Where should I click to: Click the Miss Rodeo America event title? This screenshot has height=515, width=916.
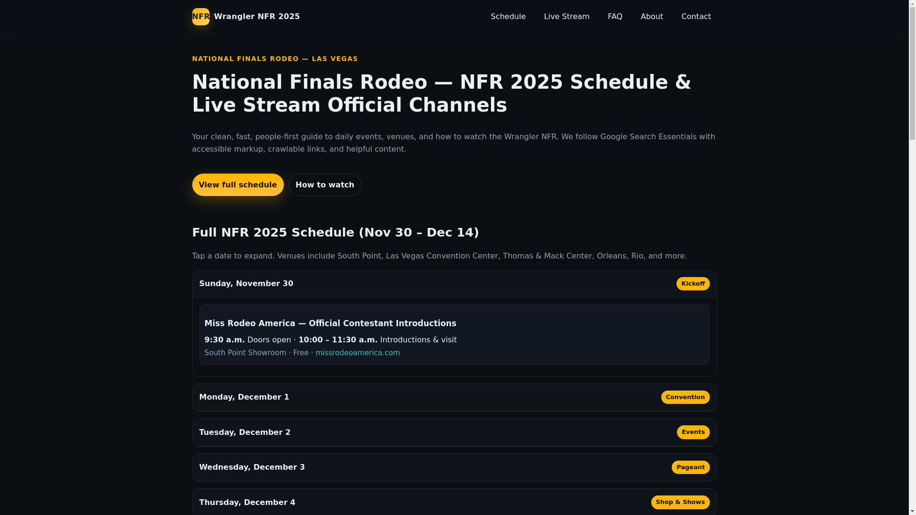point(330,323)
